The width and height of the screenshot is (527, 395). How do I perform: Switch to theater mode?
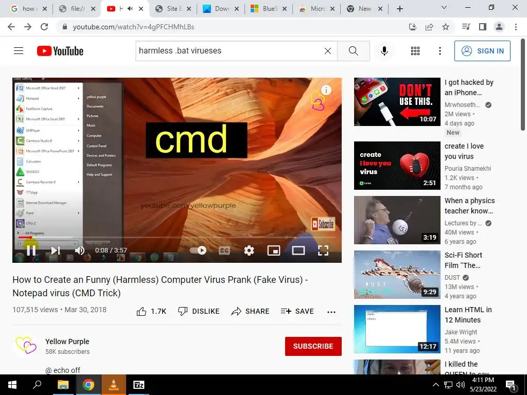298,250
